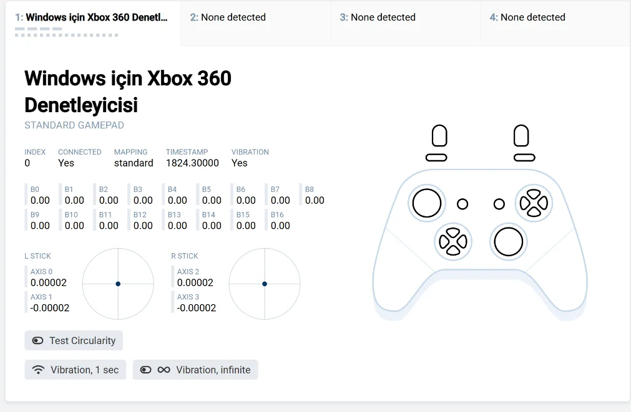
Task: Click the small Back button on the diagram
Action: 462,204
